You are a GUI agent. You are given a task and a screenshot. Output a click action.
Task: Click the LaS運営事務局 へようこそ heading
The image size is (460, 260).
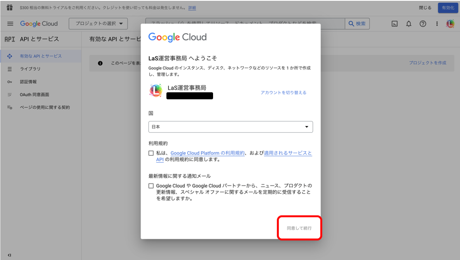click(x=183, y=58)
